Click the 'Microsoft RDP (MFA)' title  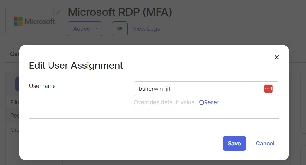pos(120,12)
